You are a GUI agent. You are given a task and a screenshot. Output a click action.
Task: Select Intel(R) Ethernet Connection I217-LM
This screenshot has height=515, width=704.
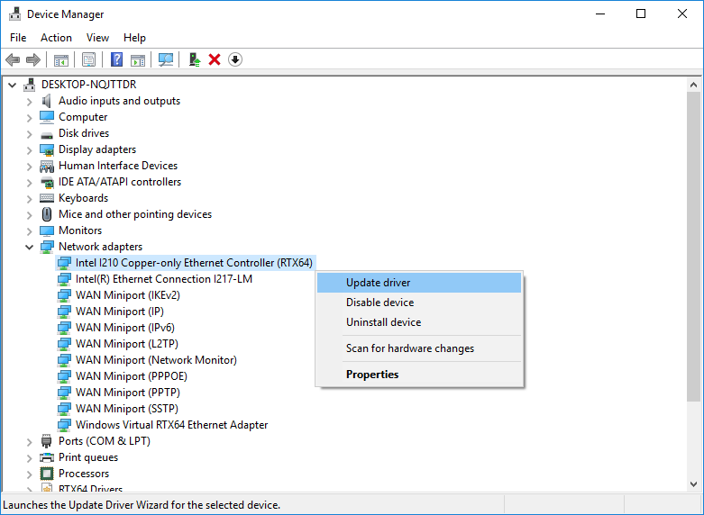[x=163, y=279]
